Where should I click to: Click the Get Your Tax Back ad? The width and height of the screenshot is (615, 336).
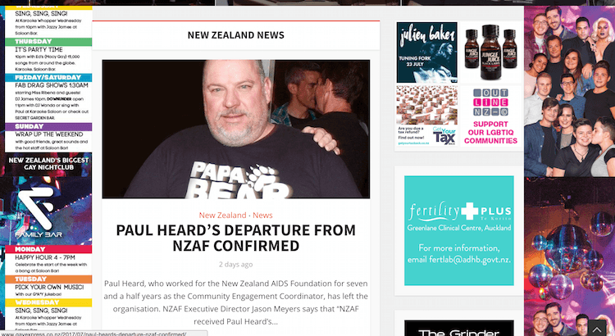coord(426,116)
